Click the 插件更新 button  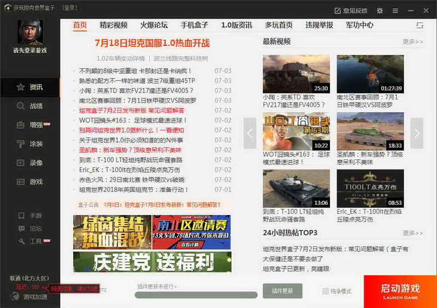coord(282,291)
